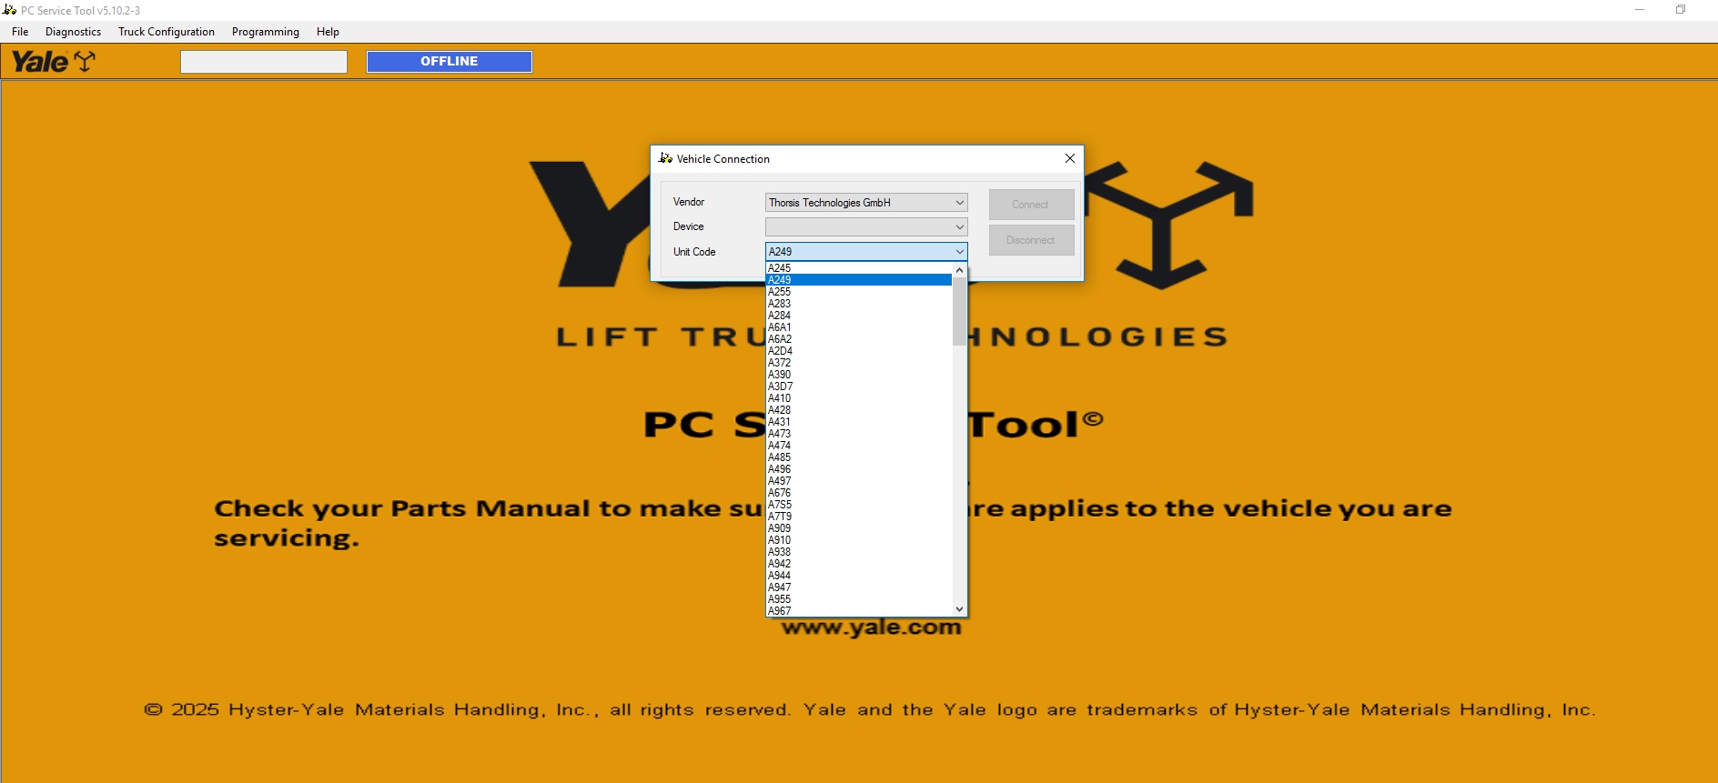Select unit code A284

[859, 316]
